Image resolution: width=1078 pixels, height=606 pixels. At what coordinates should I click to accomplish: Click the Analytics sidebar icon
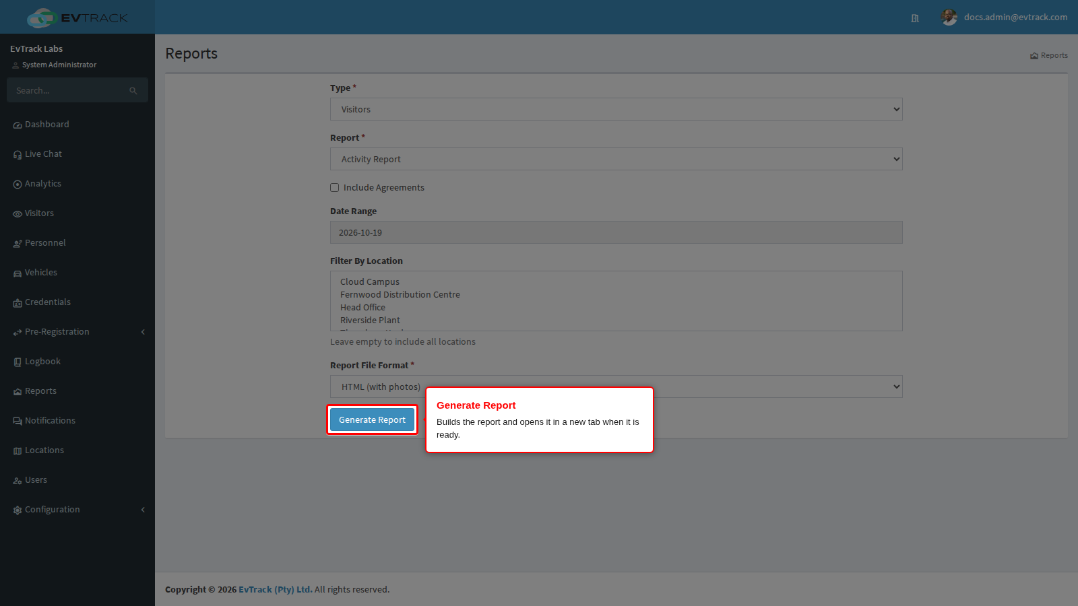[x=18, y=184]
